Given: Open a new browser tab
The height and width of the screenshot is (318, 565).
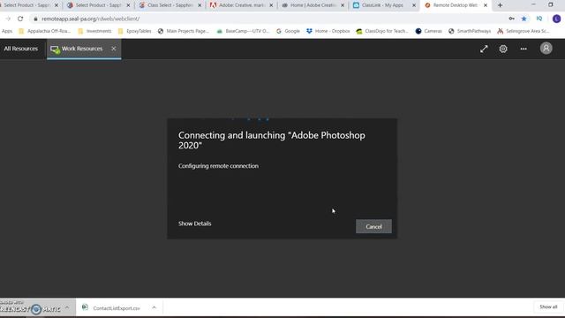Looking at the screenshot, I should pyautogui.click(x=500, y=5).
